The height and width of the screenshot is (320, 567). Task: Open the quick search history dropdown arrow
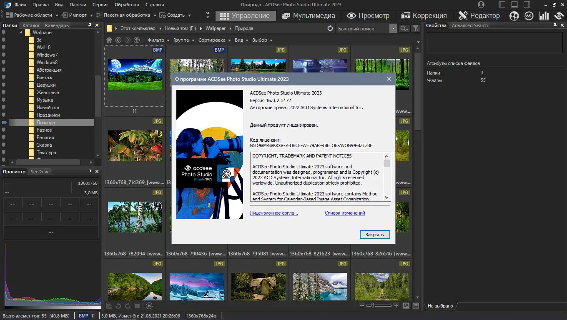393,28
